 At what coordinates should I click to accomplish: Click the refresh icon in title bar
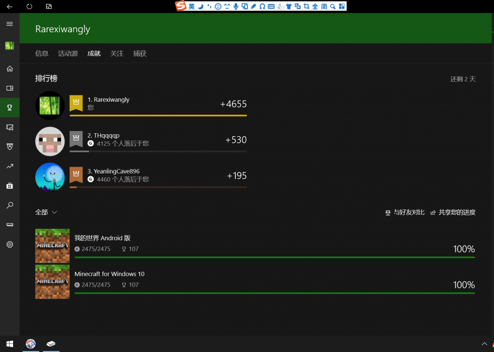tap(29, 6)
